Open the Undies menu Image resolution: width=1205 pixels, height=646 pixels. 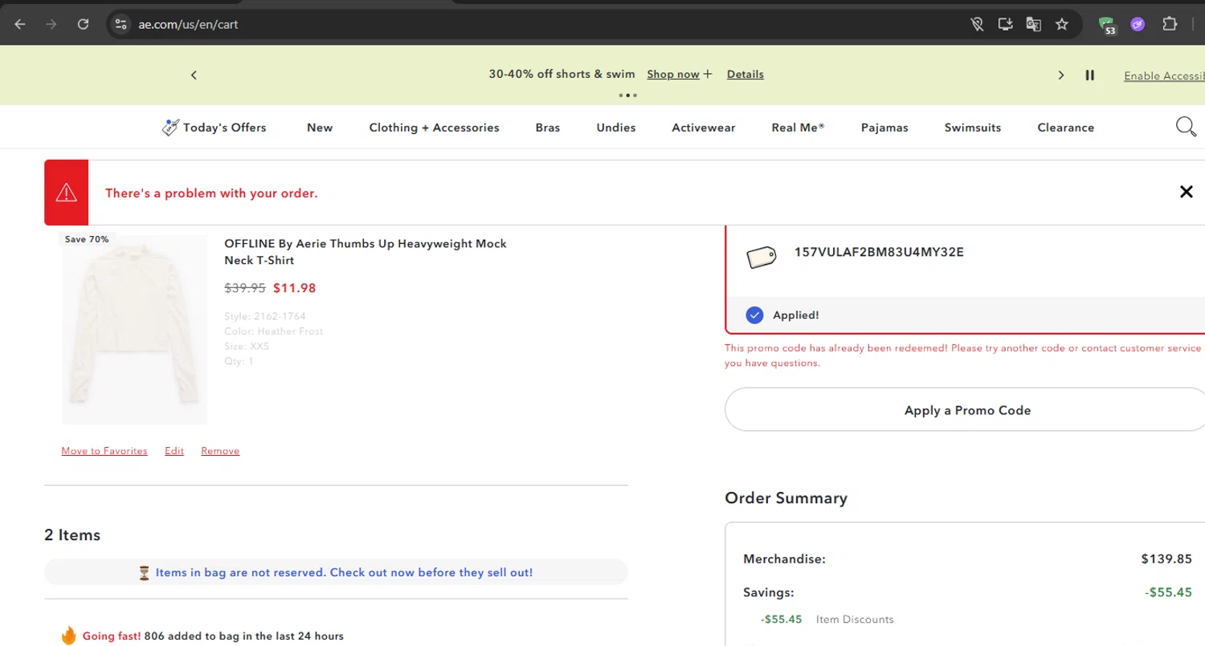(616, 127)
